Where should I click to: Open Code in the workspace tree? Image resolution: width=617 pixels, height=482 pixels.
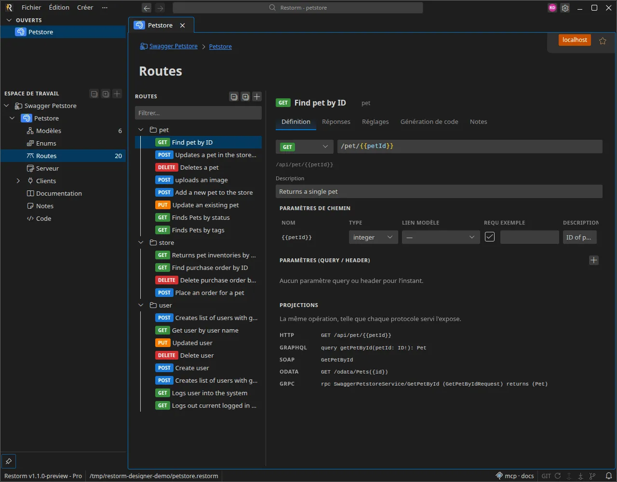point(63,218)
